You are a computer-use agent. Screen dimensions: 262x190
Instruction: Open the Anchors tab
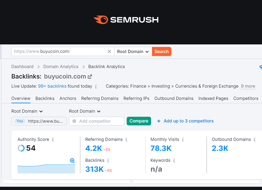click(68, 98)
